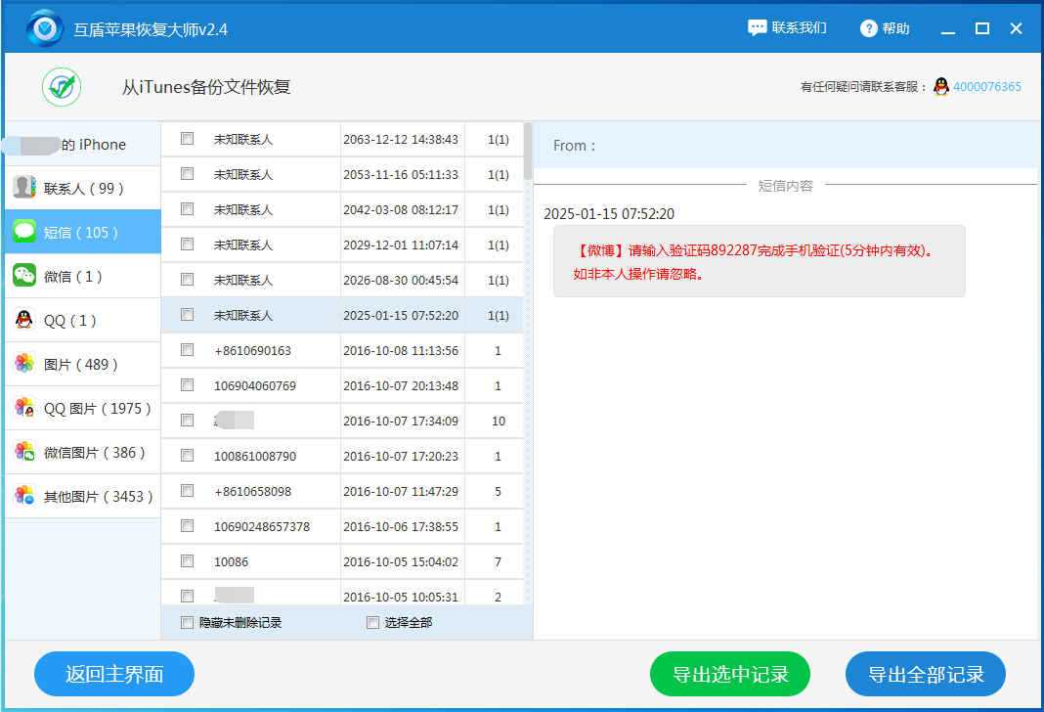
Task: Click the 微信 WeChat icon in sidebar
Action: click(24, 275)
